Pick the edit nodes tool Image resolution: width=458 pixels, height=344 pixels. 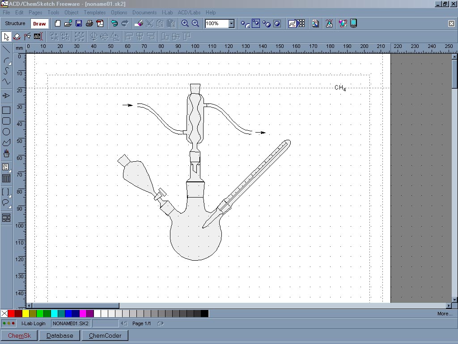(27, 37)
